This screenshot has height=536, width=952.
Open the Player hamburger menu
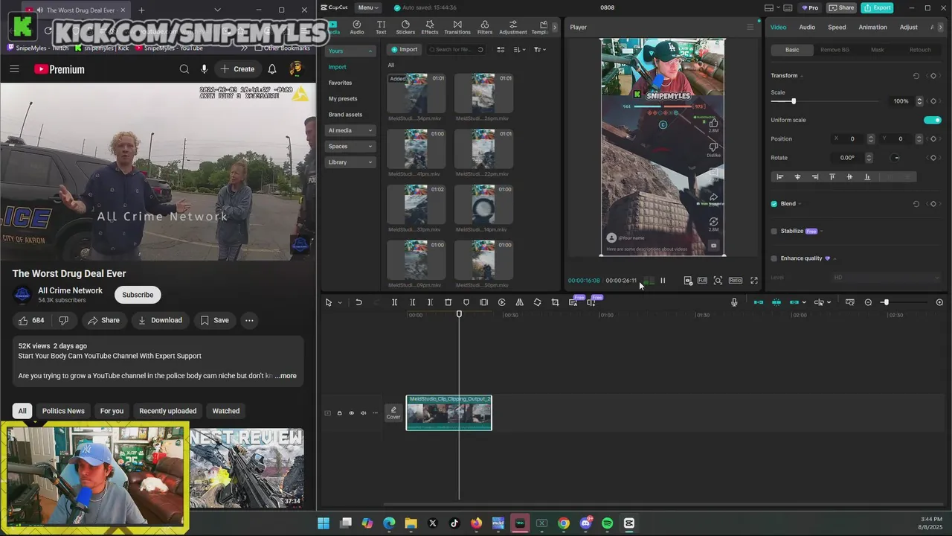(750, 27)
